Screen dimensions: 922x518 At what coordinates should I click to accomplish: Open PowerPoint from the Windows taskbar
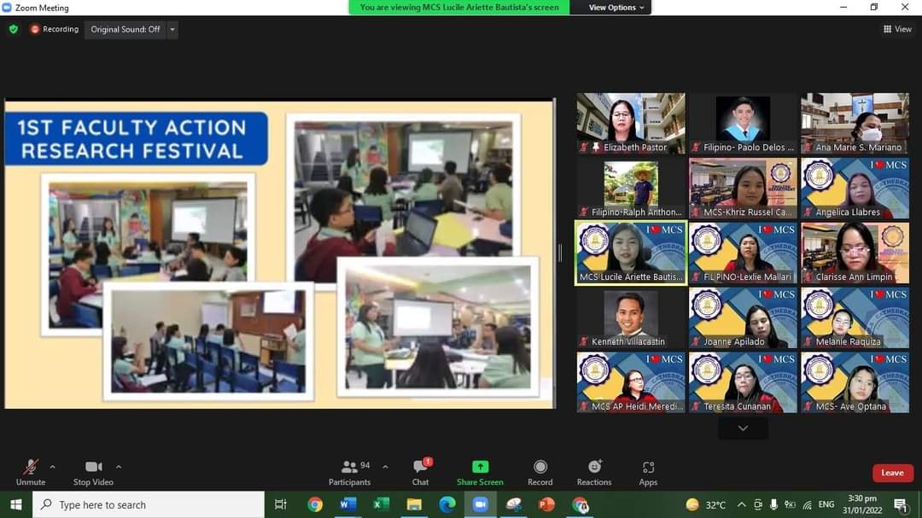click(546, 504)
